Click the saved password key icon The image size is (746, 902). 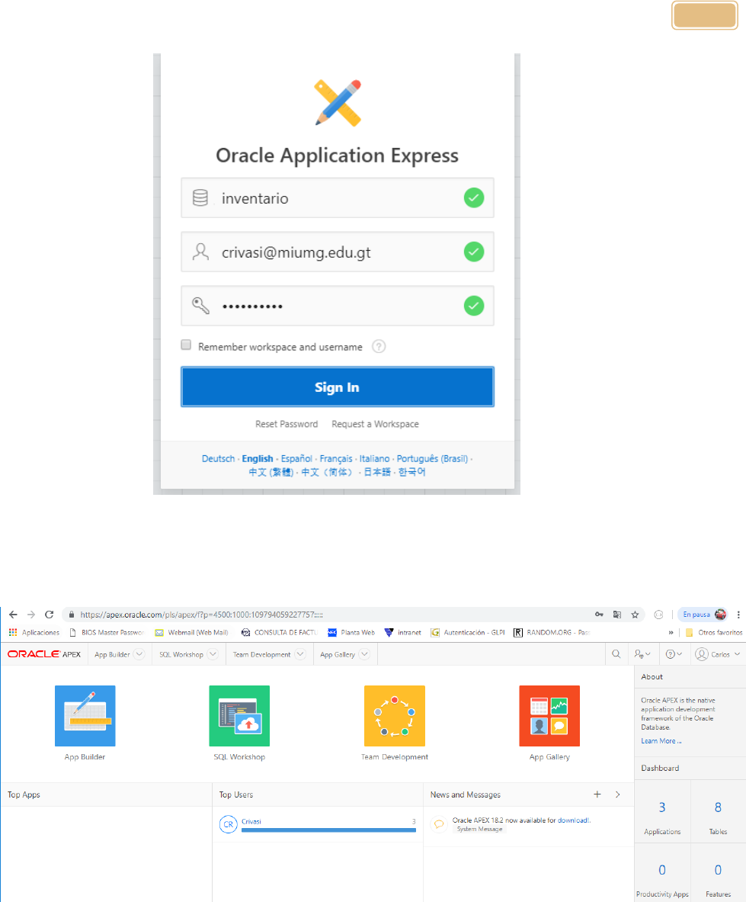click(599, 615)
